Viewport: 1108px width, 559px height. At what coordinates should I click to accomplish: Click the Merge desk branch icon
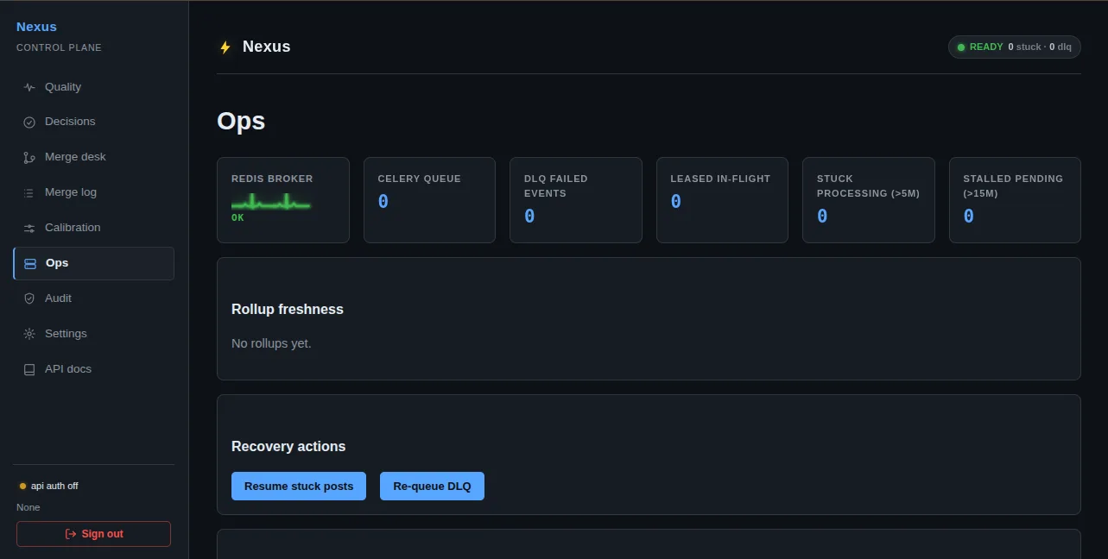pos(29,157)
